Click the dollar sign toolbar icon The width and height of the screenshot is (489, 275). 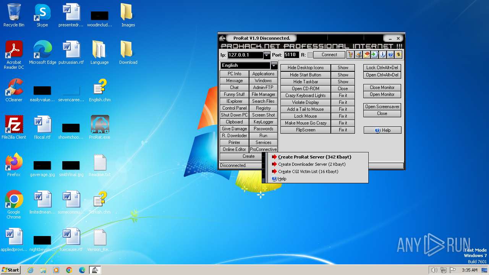(398, 55)
